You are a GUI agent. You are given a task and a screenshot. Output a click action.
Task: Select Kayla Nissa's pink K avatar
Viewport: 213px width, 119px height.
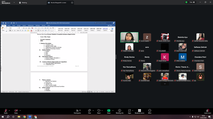pos(165,57)
